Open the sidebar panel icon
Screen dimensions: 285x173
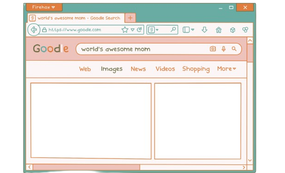point(186,30)
